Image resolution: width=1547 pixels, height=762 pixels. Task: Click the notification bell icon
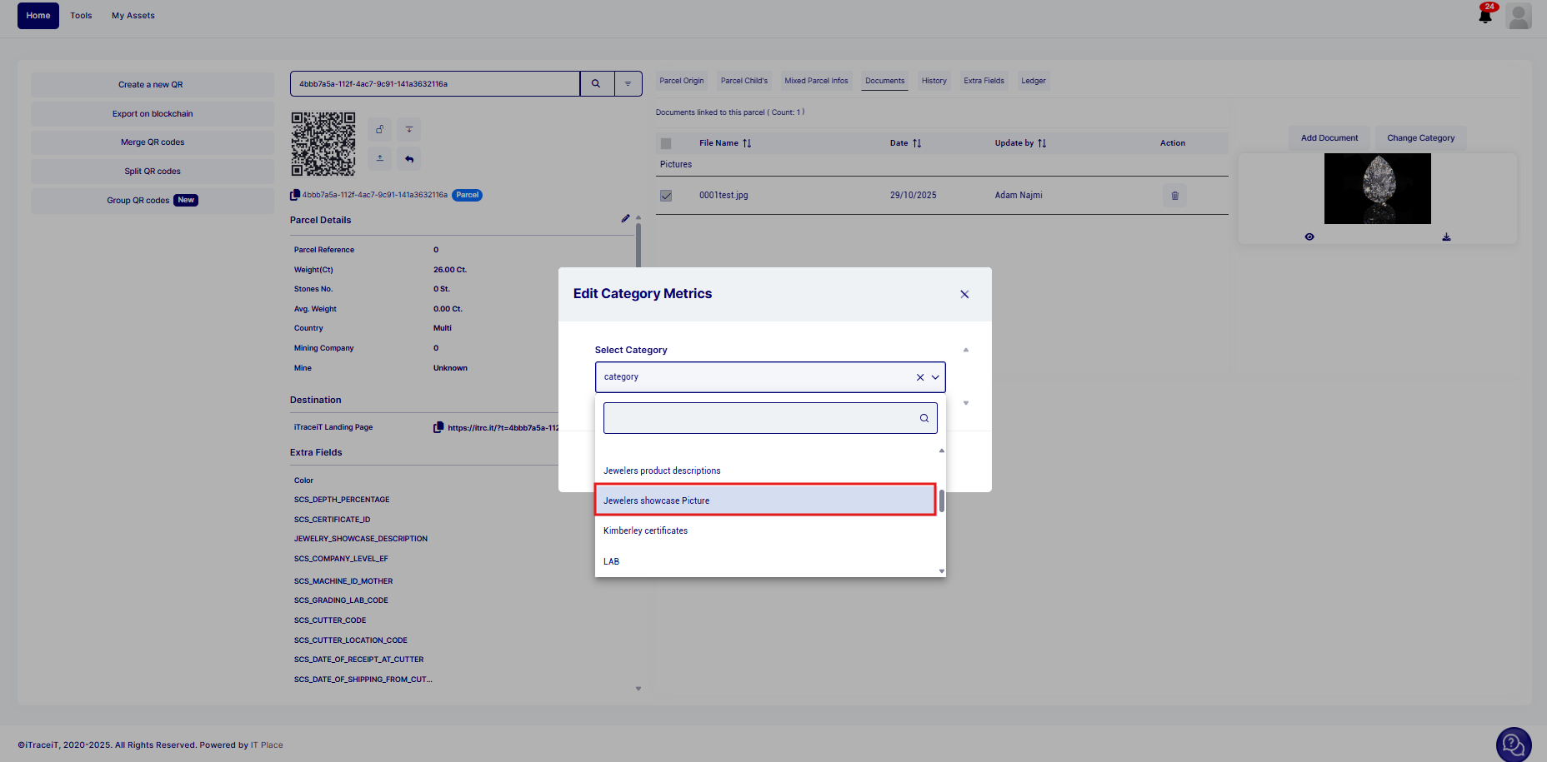pyautogui.click(x=1485, y=16)
